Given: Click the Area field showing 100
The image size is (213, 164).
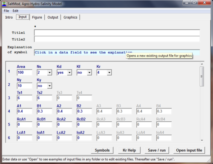Looking at the screenshot, I should tap(25, 73).
